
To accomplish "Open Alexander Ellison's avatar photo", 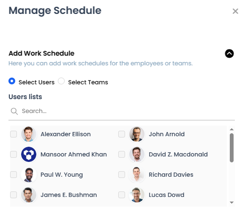I will [x=29, y=134].
